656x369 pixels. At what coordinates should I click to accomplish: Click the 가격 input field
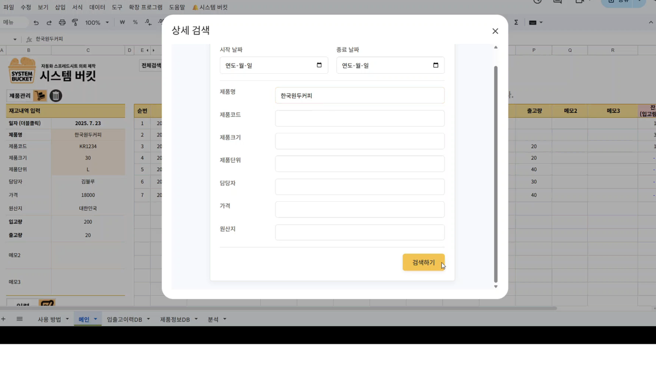click(x=360, y=209)
